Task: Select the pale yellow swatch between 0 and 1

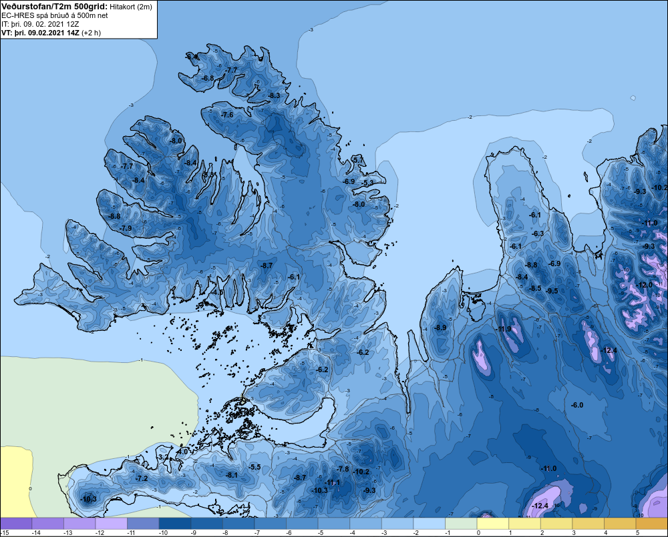Action: (493, 524)
